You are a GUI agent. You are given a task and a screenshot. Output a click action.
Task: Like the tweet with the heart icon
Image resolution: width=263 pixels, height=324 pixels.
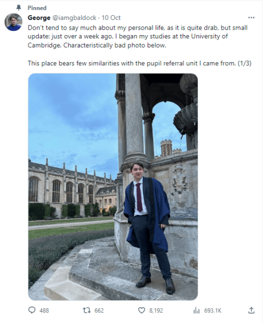(x=142, y=310)
